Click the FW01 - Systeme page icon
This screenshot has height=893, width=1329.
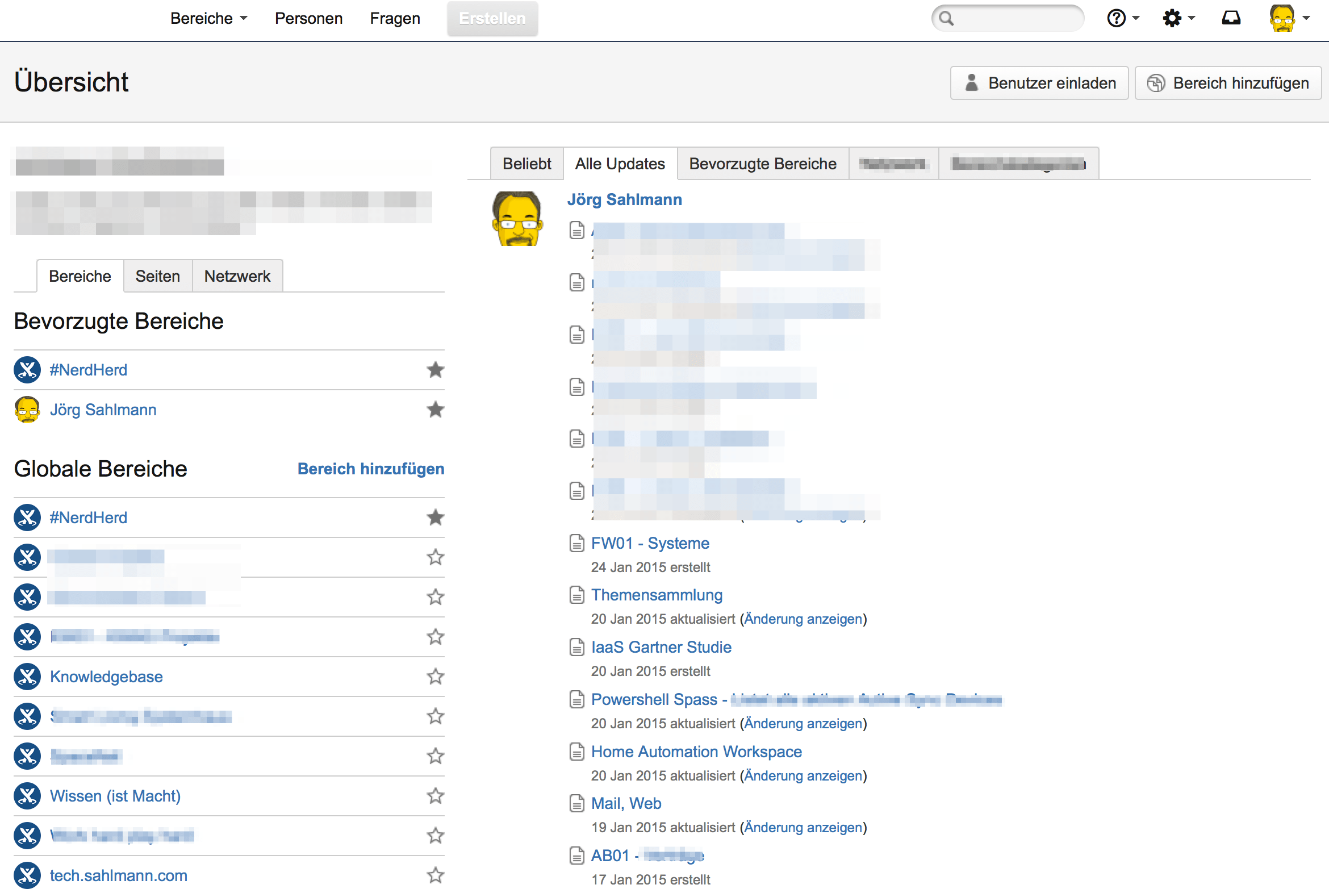click(577, 543)
